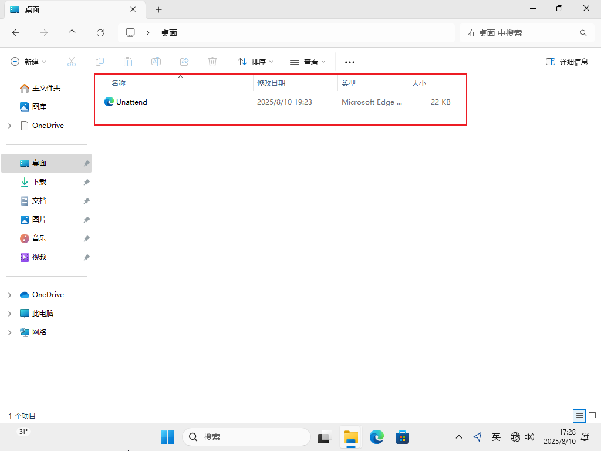
Task: Switch to large thumbnails view in status bar
Action: pos(592,416)
